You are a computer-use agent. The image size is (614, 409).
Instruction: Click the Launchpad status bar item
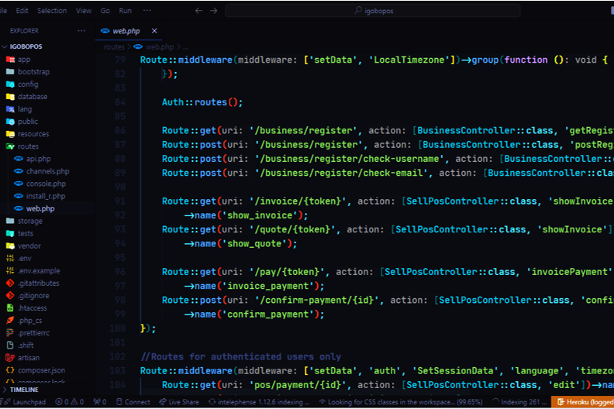point(25,402)
